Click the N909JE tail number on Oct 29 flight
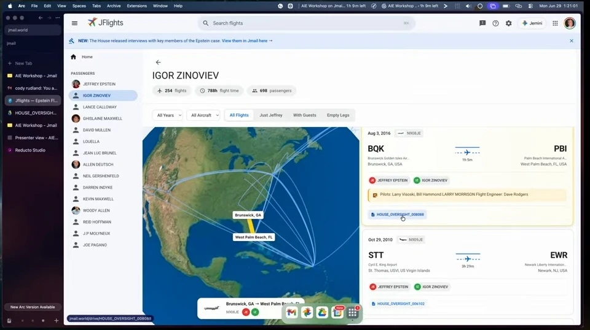This screenshot has height=330, width=590. tap(411, 239)
